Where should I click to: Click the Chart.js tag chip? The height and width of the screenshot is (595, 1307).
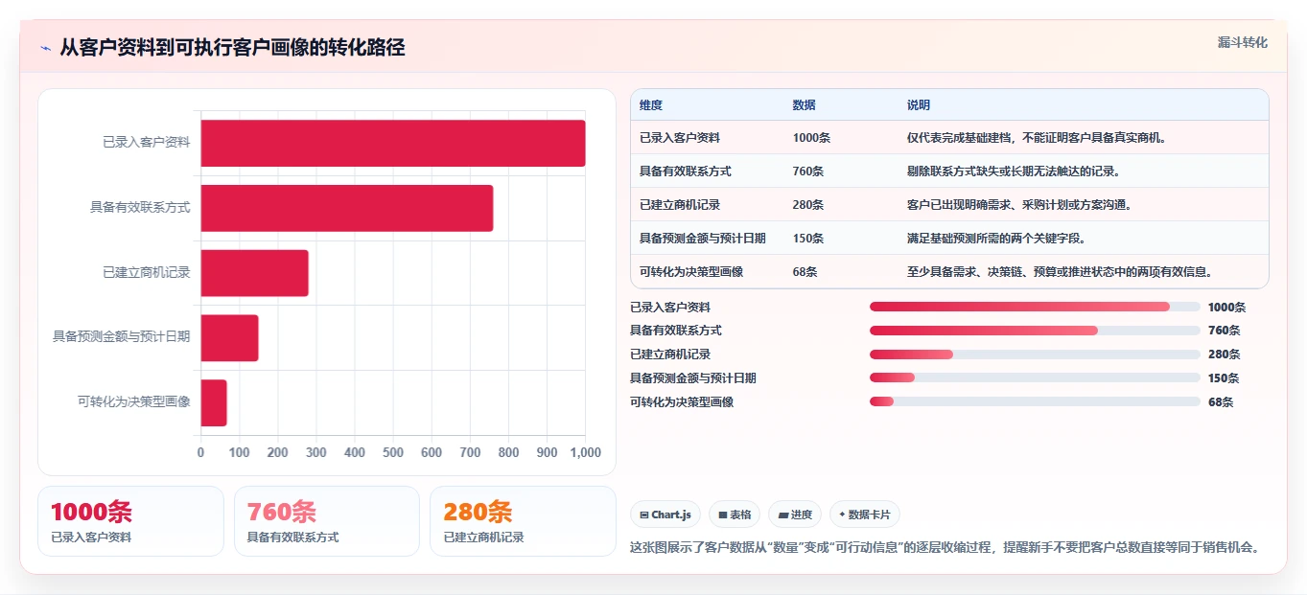665,515
